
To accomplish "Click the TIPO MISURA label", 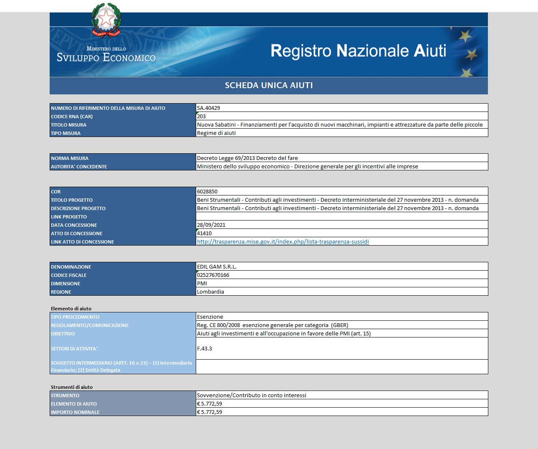I will click(66, 133).
